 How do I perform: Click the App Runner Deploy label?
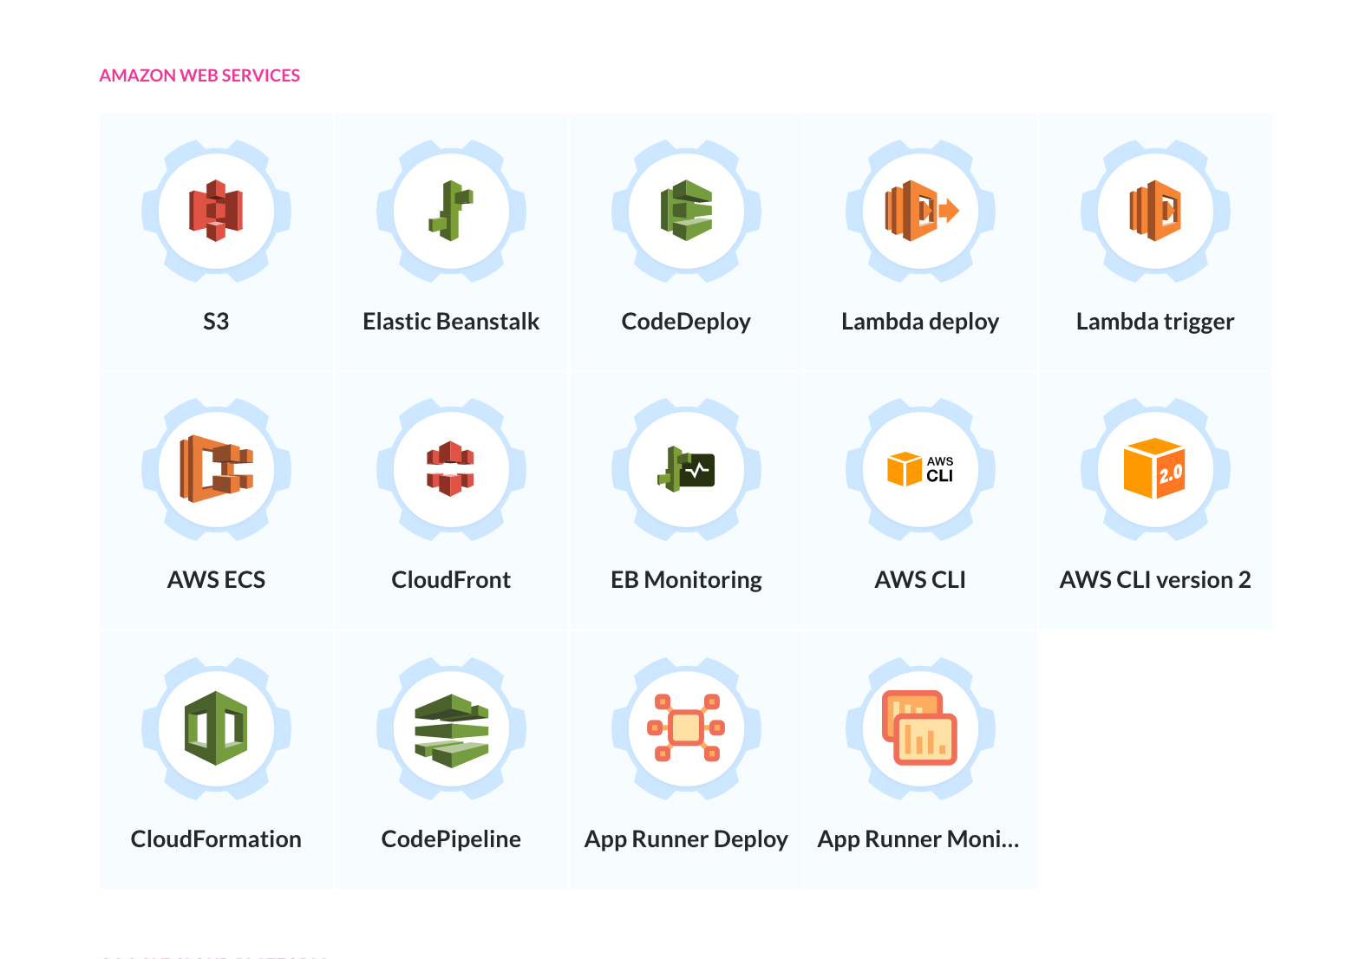[686, 839]
